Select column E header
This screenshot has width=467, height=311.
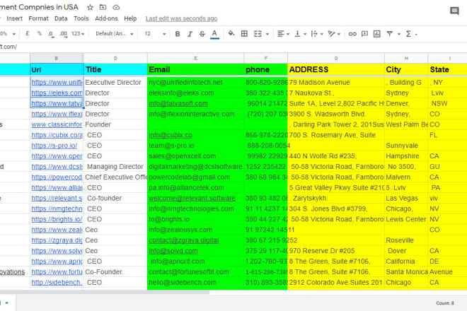196,59
